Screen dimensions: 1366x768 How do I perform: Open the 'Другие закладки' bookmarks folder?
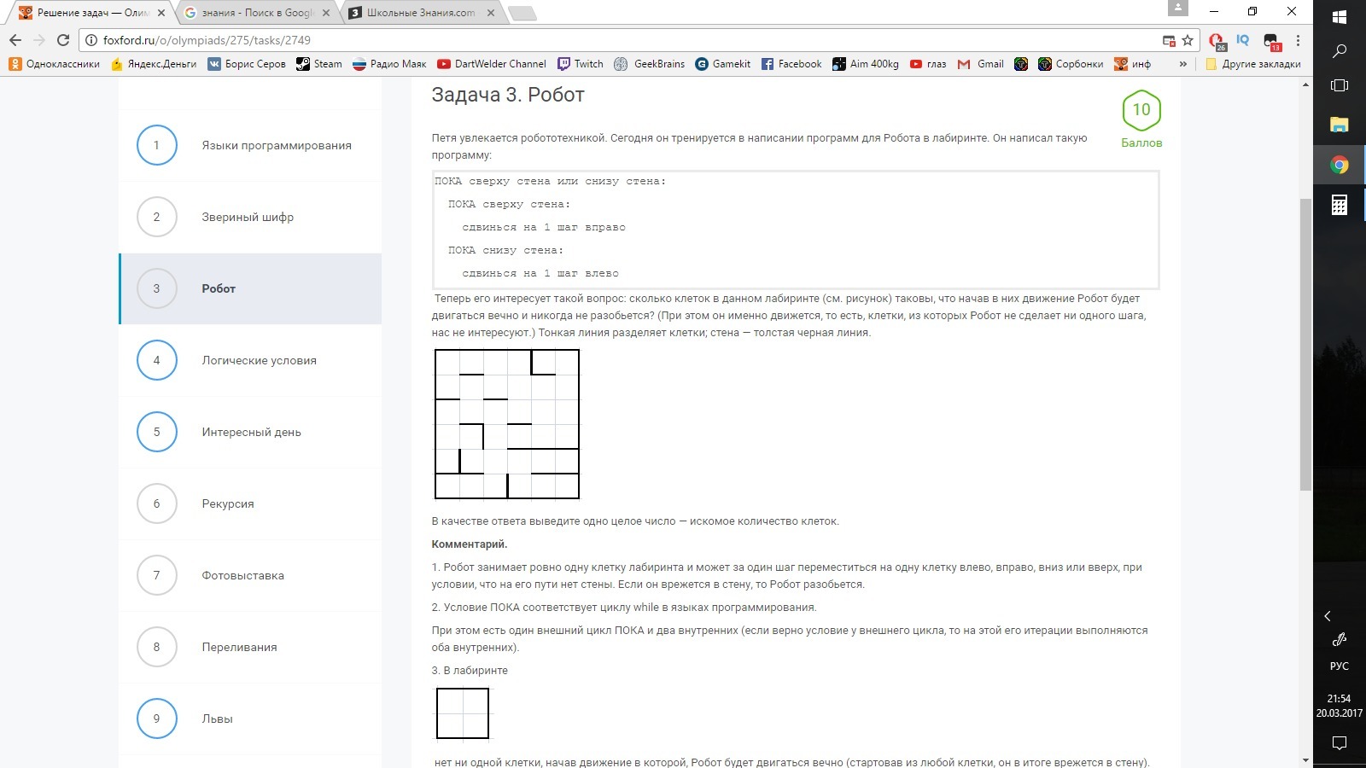tap(1253, 64)
